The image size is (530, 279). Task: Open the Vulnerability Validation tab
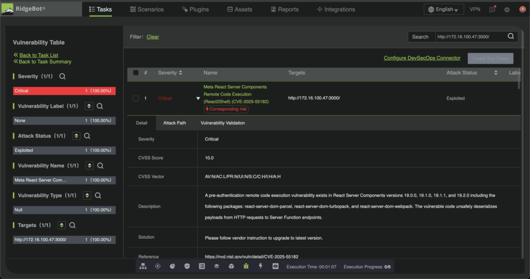click(x=223, y=123)
